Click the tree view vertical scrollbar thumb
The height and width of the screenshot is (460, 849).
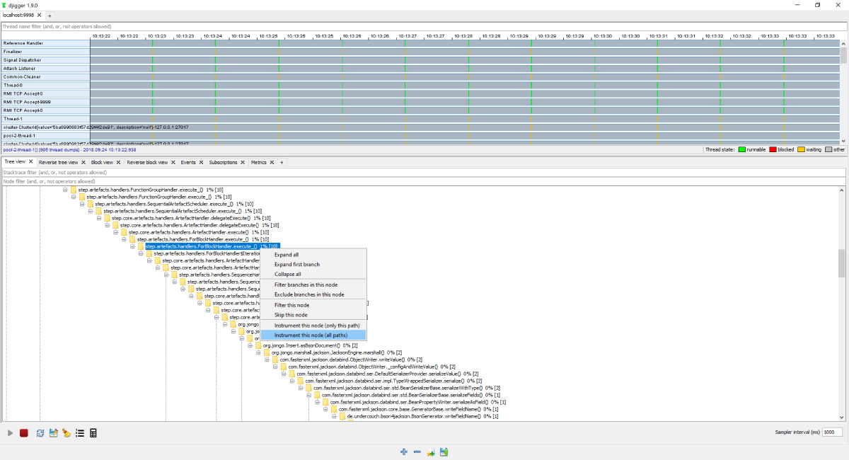pyautogui.click(x=842, y=263)
